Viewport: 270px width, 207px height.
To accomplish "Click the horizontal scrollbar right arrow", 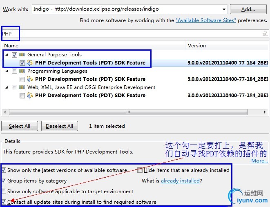I will pos(265,112).
